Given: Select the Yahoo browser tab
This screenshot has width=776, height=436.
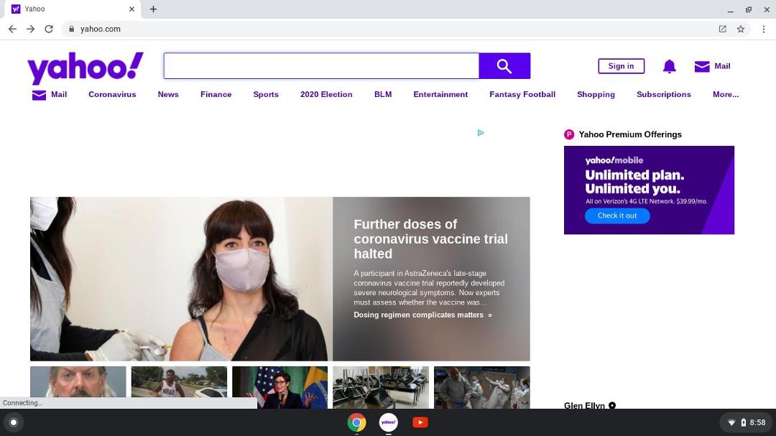Looking at the screenshot, I should (x=73, y=9).
